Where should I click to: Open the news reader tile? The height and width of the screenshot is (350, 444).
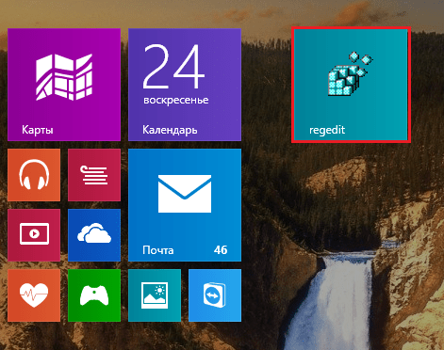click(94, 175)
